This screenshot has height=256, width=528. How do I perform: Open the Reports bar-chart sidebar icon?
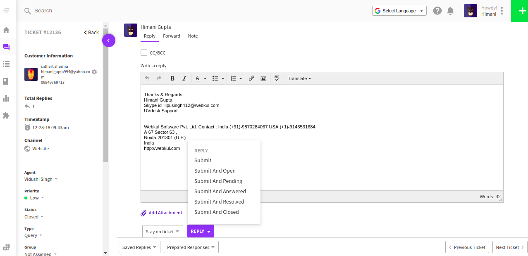(6, 98)
